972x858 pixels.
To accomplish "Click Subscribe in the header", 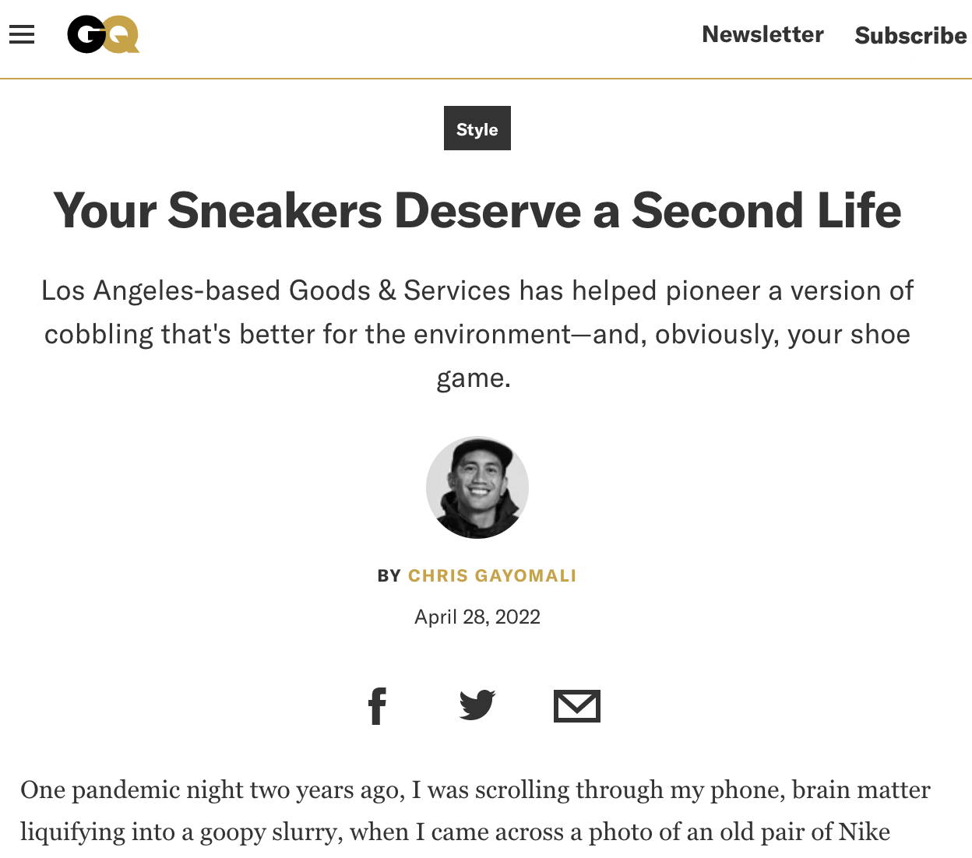I will (910, 36).
